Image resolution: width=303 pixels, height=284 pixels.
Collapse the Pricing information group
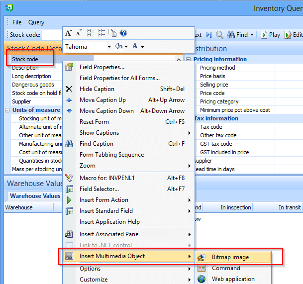[189, 59]
